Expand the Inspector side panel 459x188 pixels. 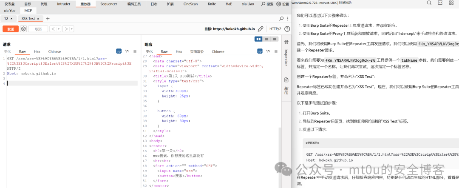coord(286,54)
